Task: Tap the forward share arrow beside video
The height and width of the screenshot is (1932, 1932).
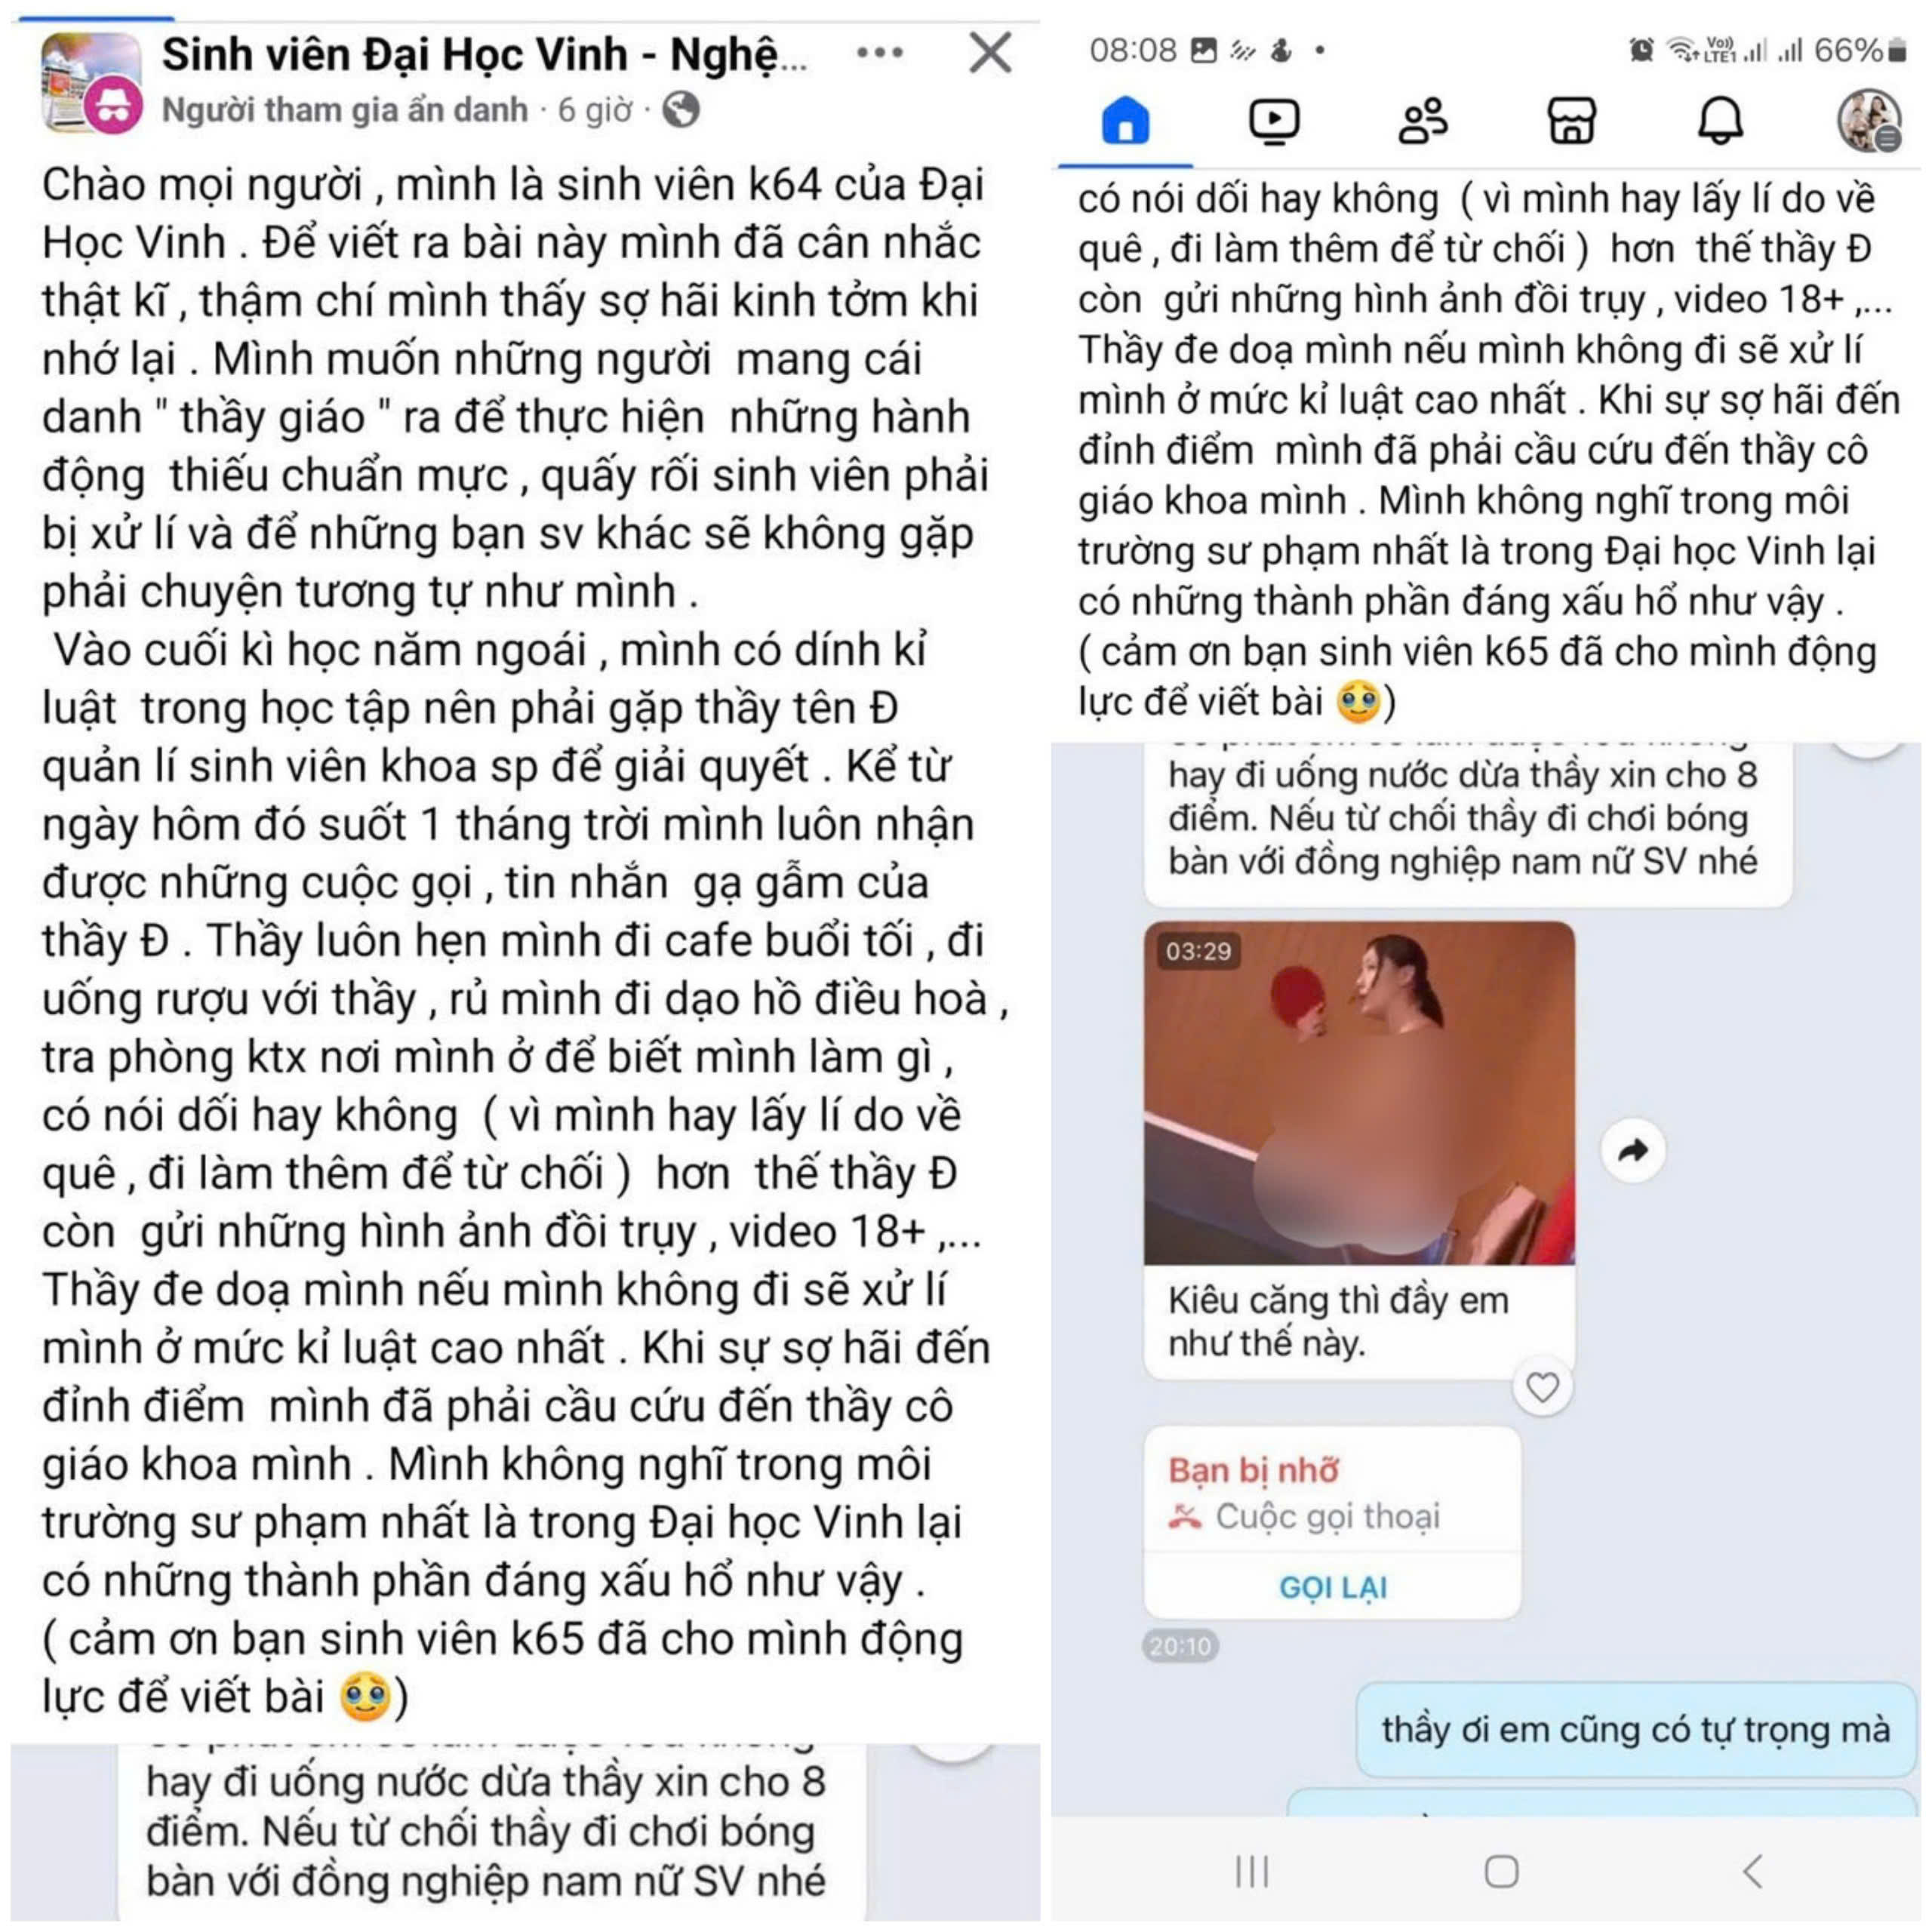Action: pos(1632,1150)
